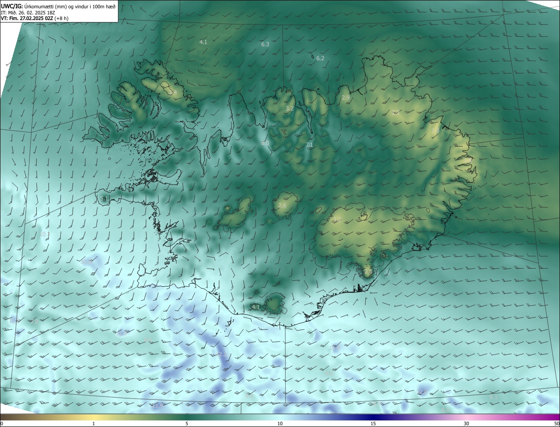Select the 1.8 value label

click(x=435, y=131)
